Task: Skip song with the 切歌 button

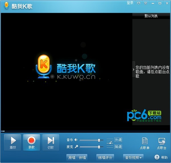Action: [x=51, y=143]
